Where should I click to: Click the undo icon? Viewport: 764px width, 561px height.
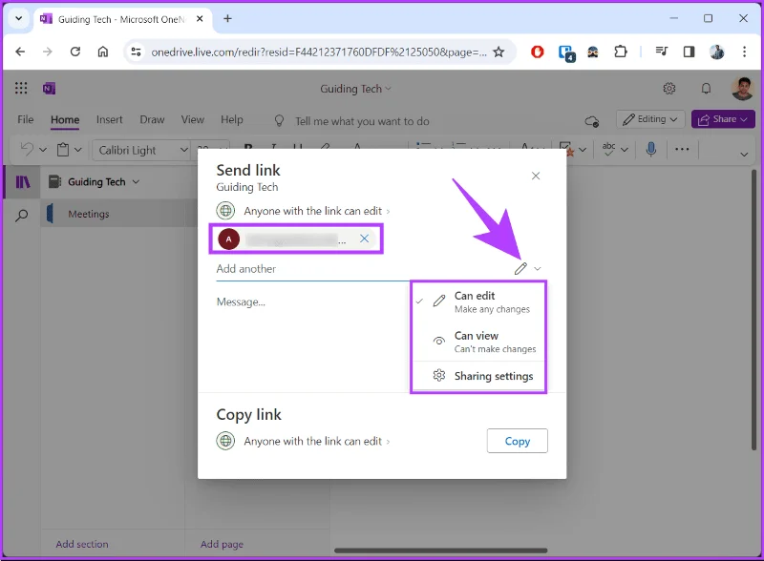pos(28,149)
